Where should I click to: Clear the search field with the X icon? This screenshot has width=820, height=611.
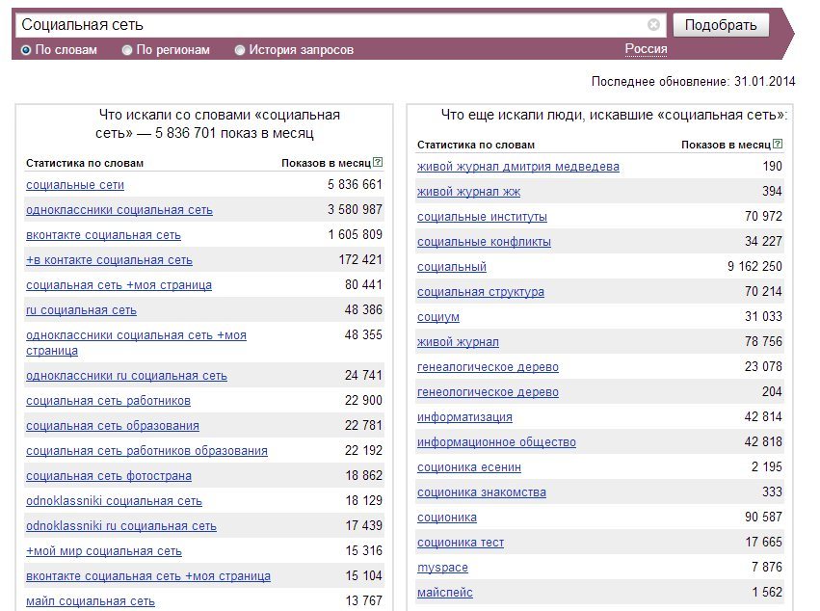(653, 25)
